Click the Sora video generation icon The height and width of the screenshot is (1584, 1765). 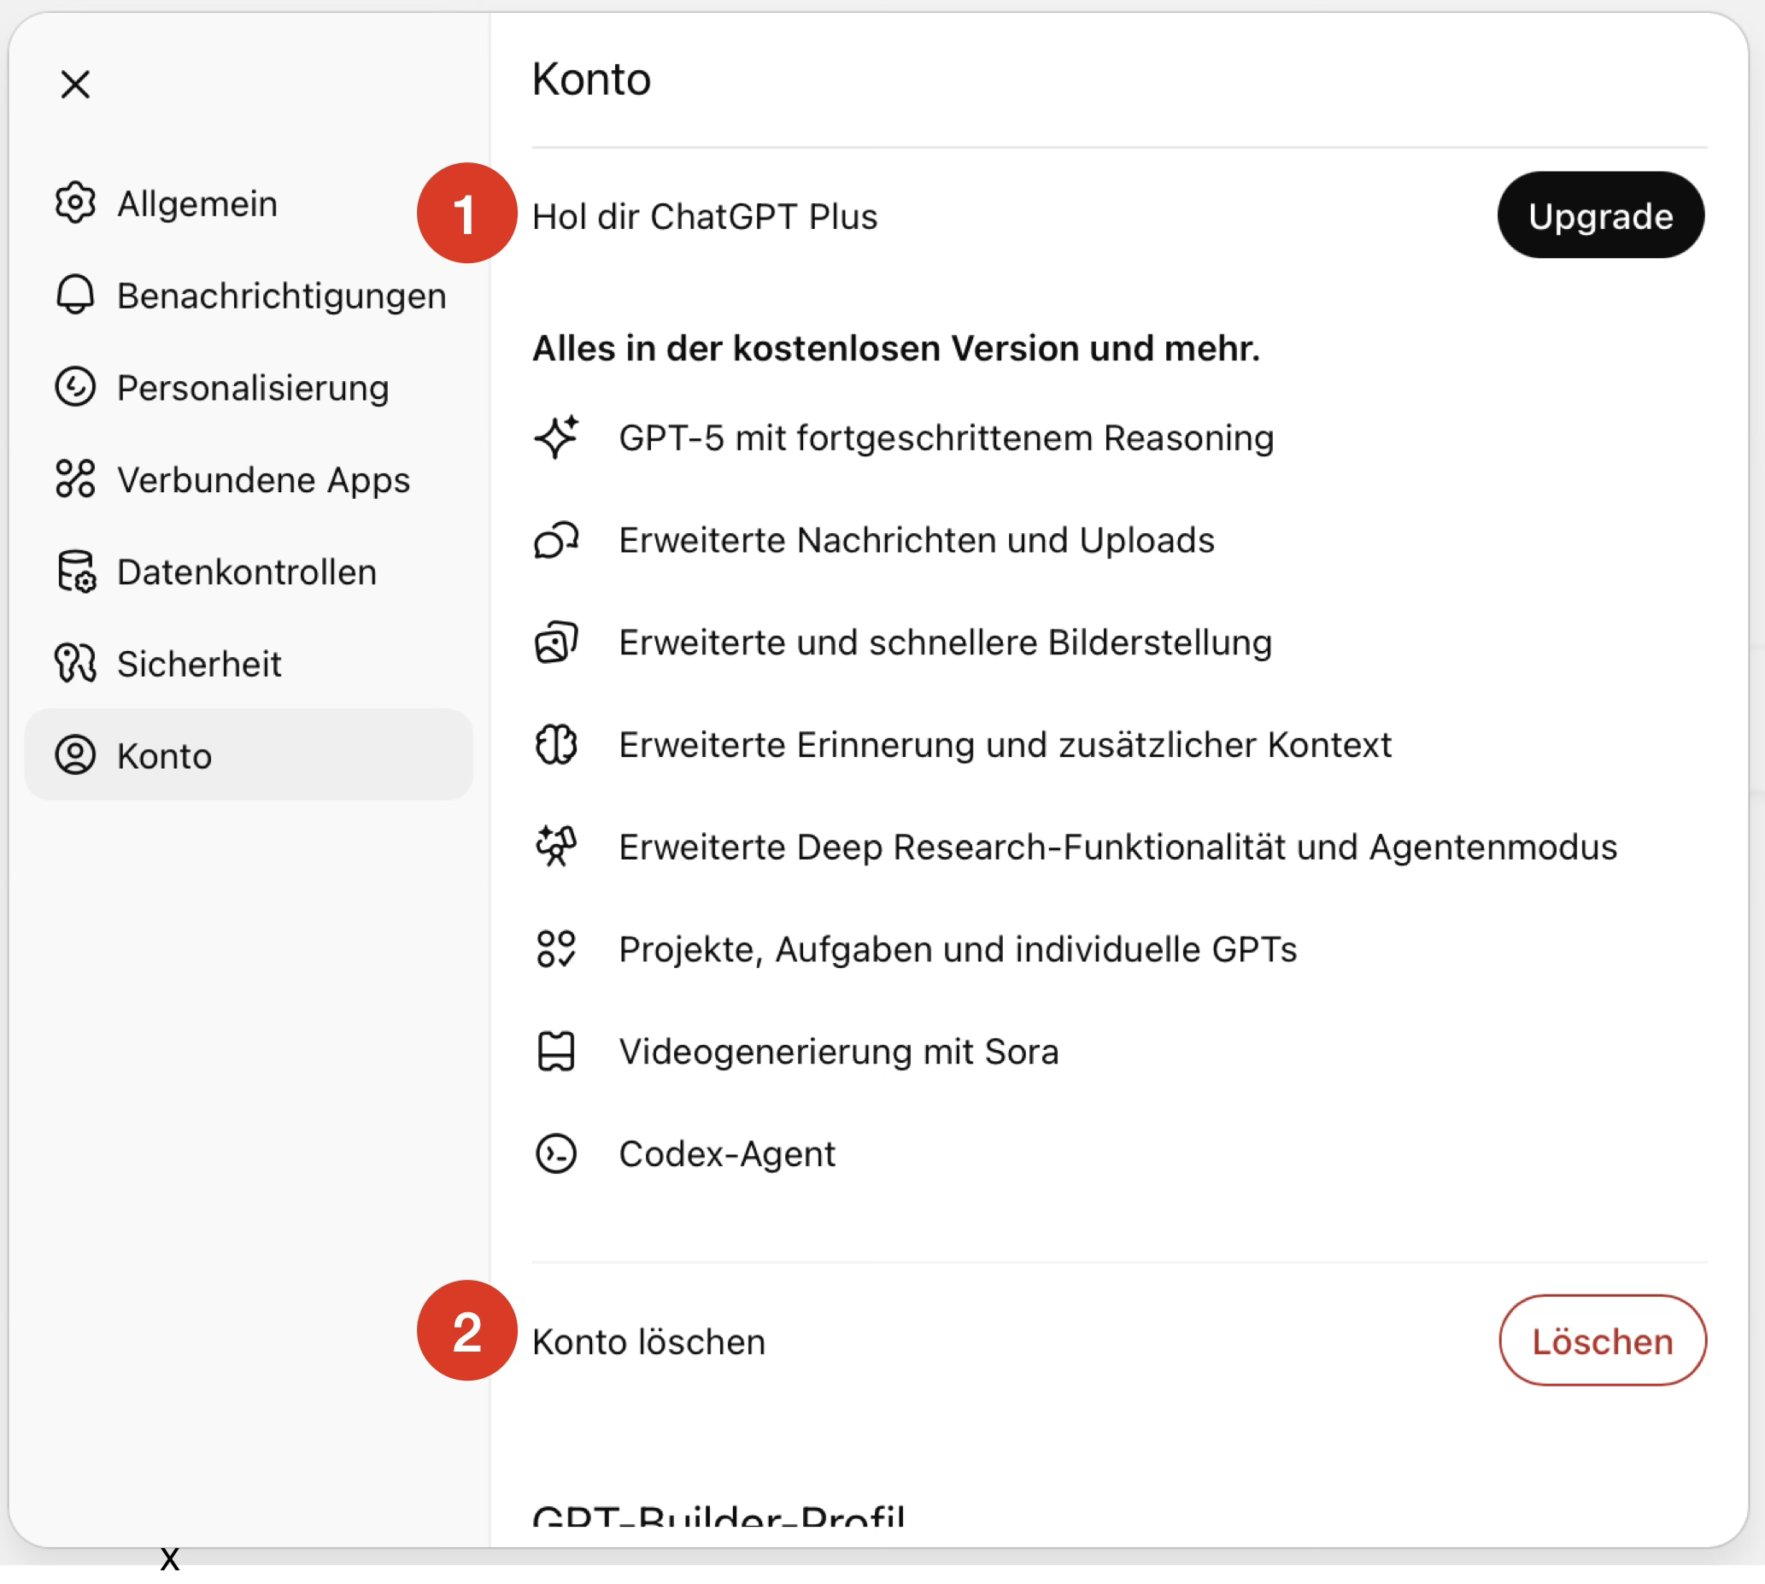point(556,1052)
